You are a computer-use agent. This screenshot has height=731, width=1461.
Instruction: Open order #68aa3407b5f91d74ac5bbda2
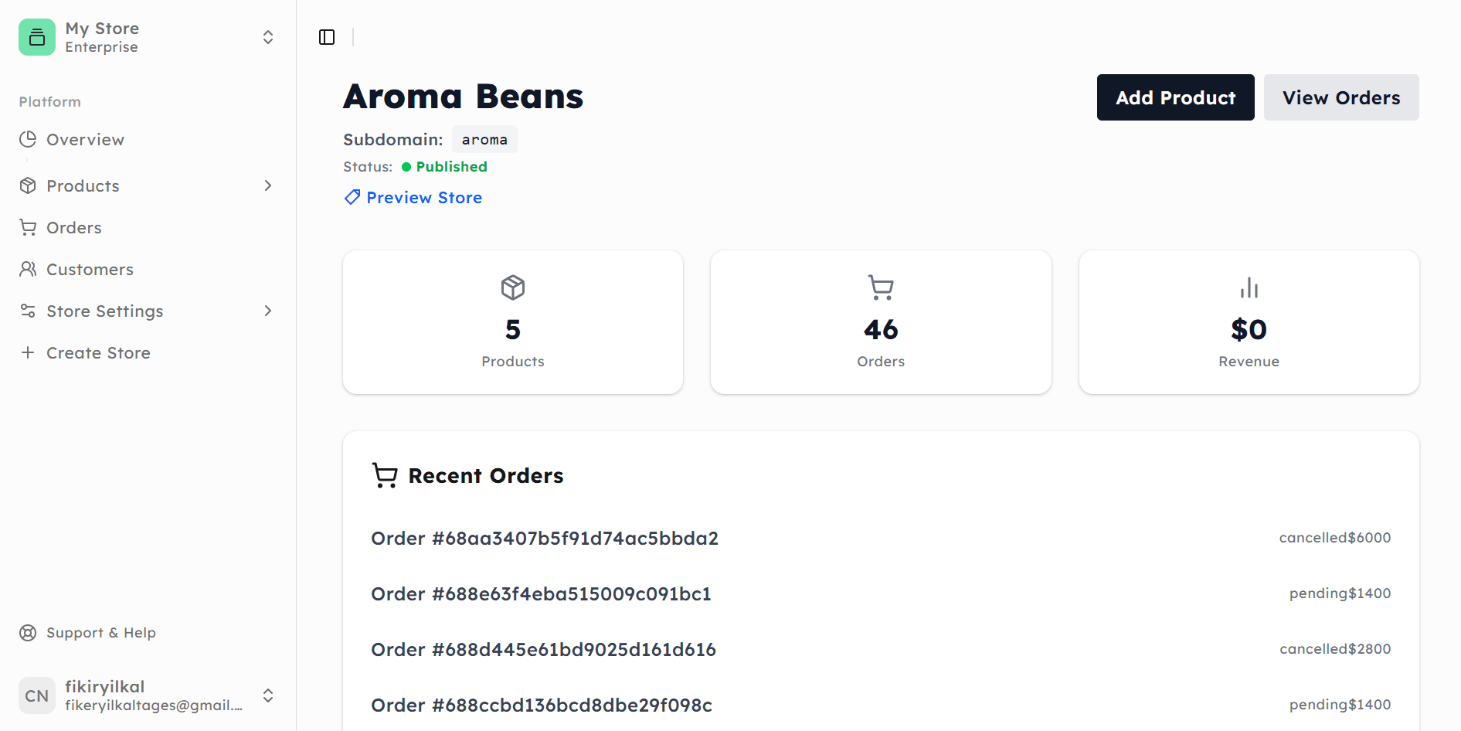(545, 539)
